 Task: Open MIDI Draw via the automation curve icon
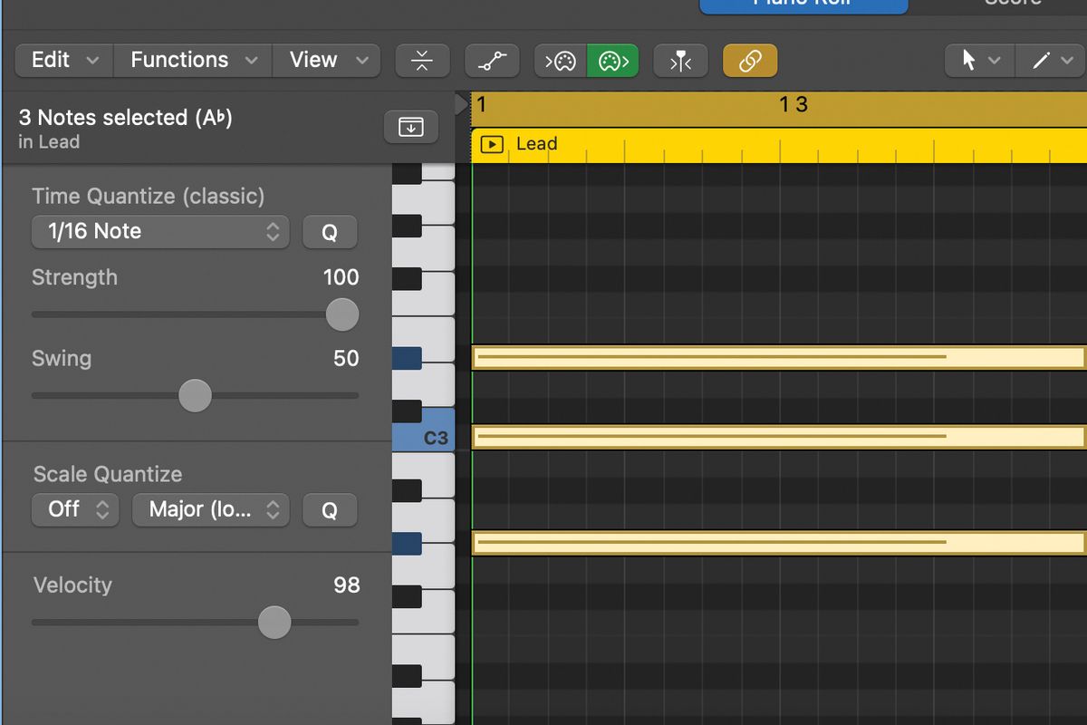(492, 61)
